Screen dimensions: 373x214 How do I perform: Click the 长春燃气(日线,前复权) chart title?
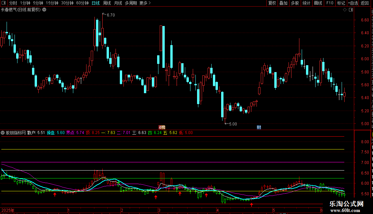pyautogui.click(x=21, y=10)
